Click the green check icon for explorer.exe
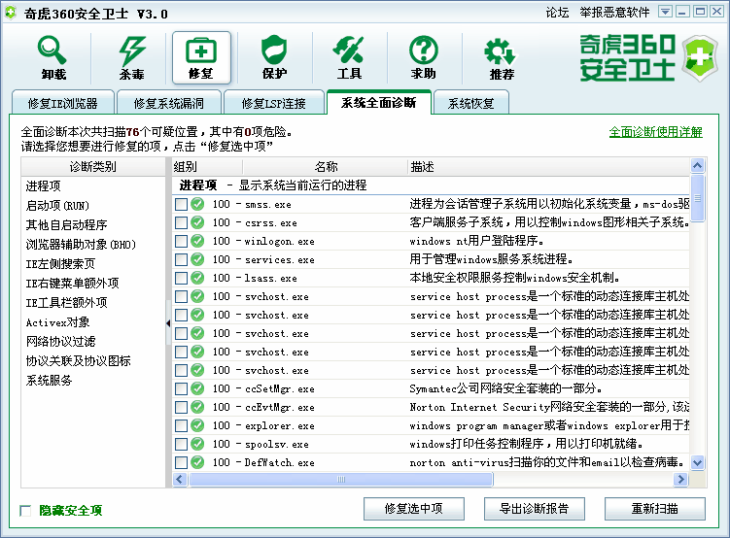The width and height of the screenshot is (730, 538). coord(197,425)
